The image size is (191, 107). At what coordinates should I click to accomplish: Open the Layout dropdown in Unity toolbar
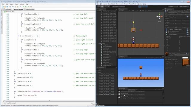[x=184, y=7]
